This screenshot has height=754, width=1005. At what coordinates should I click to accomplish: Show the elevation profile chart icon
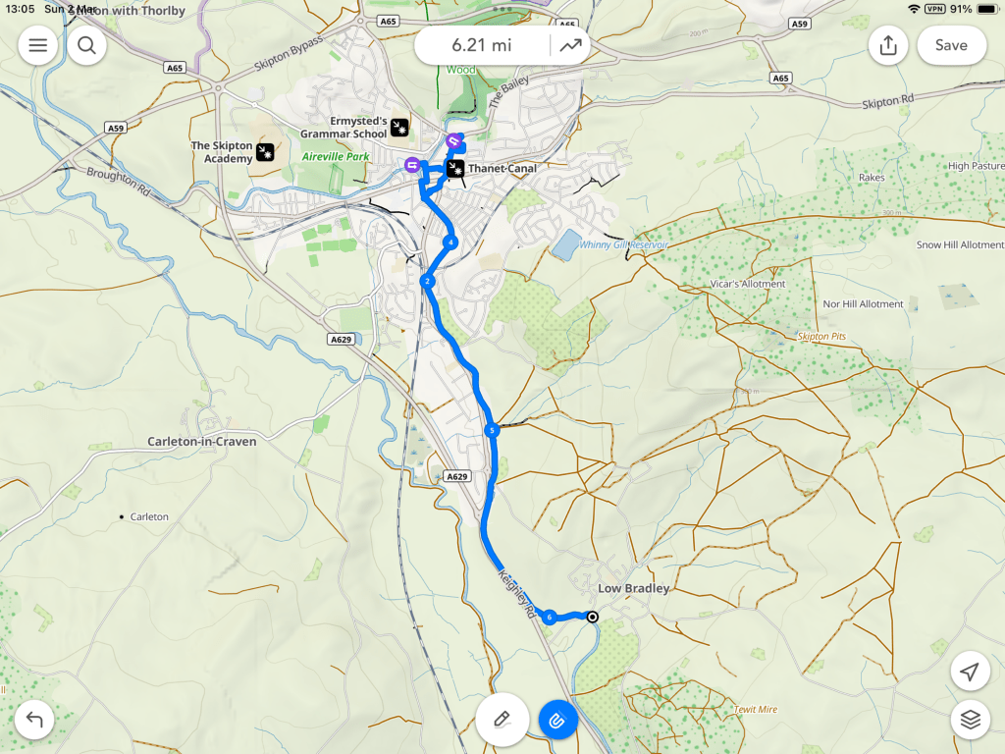[570, 45]
